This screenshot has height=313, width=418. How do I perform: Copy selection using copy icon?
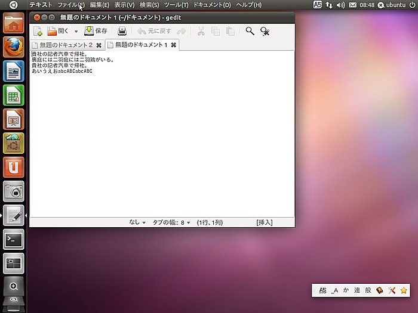pyautogui.click(x=216, y=31)
